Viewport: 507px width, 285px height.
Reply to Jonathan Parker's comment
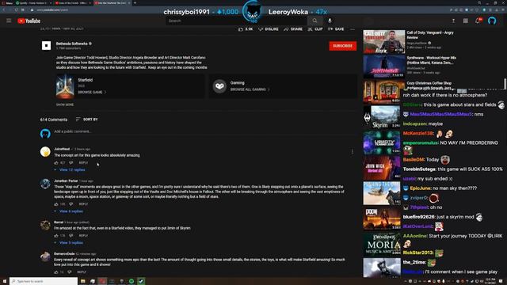point(83,204)
